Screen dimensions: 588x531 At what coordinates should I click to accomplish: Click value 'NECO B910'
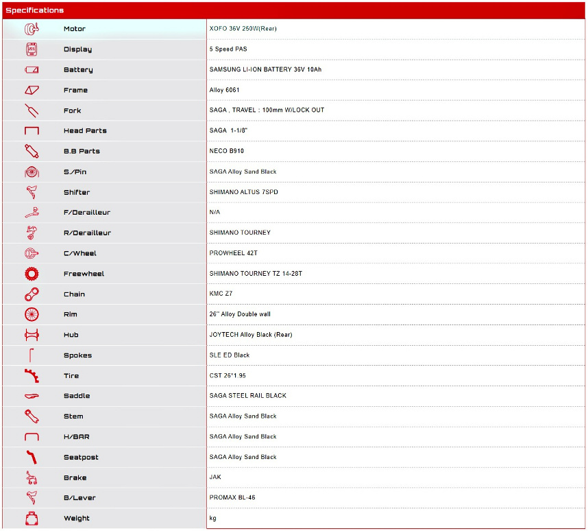(x=227, y=151)
